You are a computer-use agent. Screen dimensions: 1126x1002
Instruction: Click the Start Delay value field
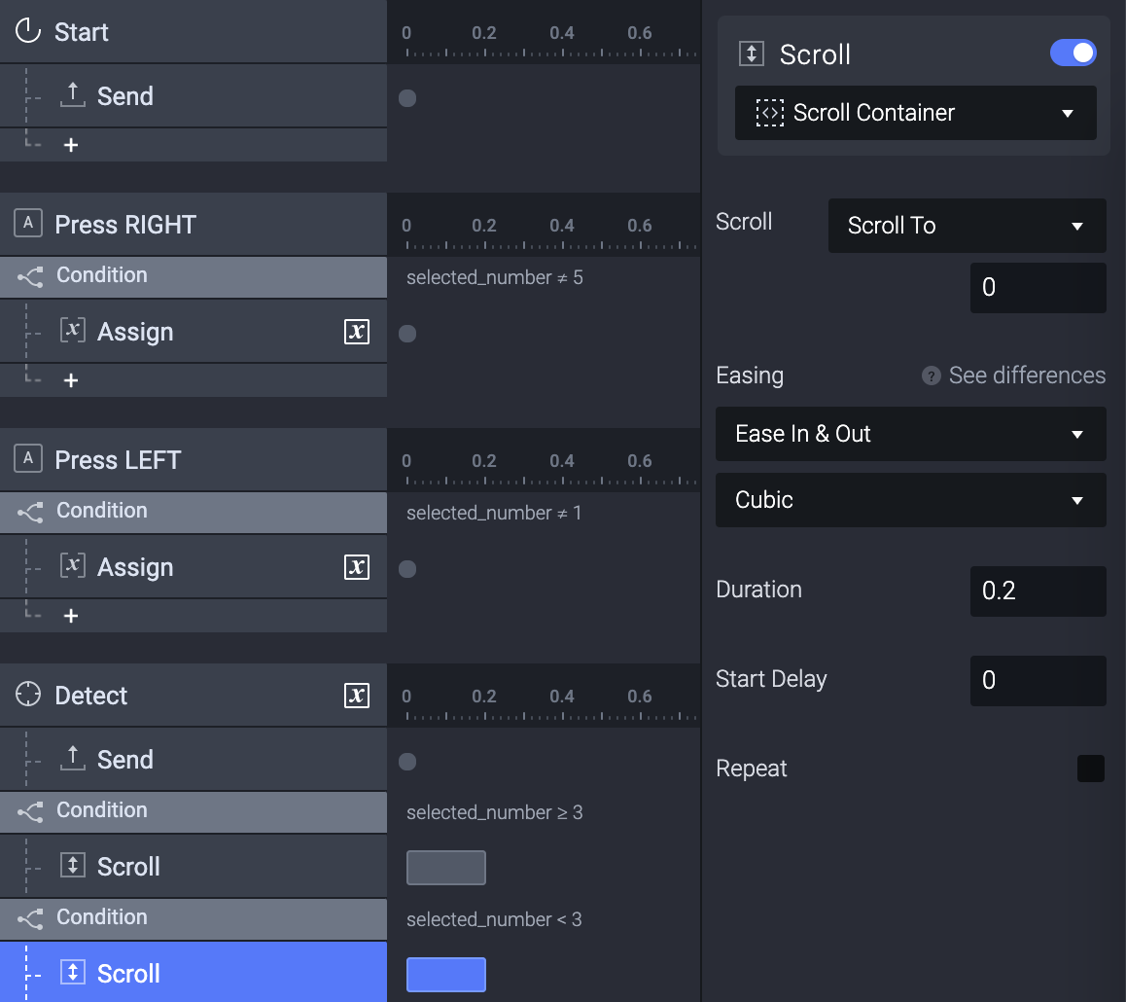(x=1038, y=680)
